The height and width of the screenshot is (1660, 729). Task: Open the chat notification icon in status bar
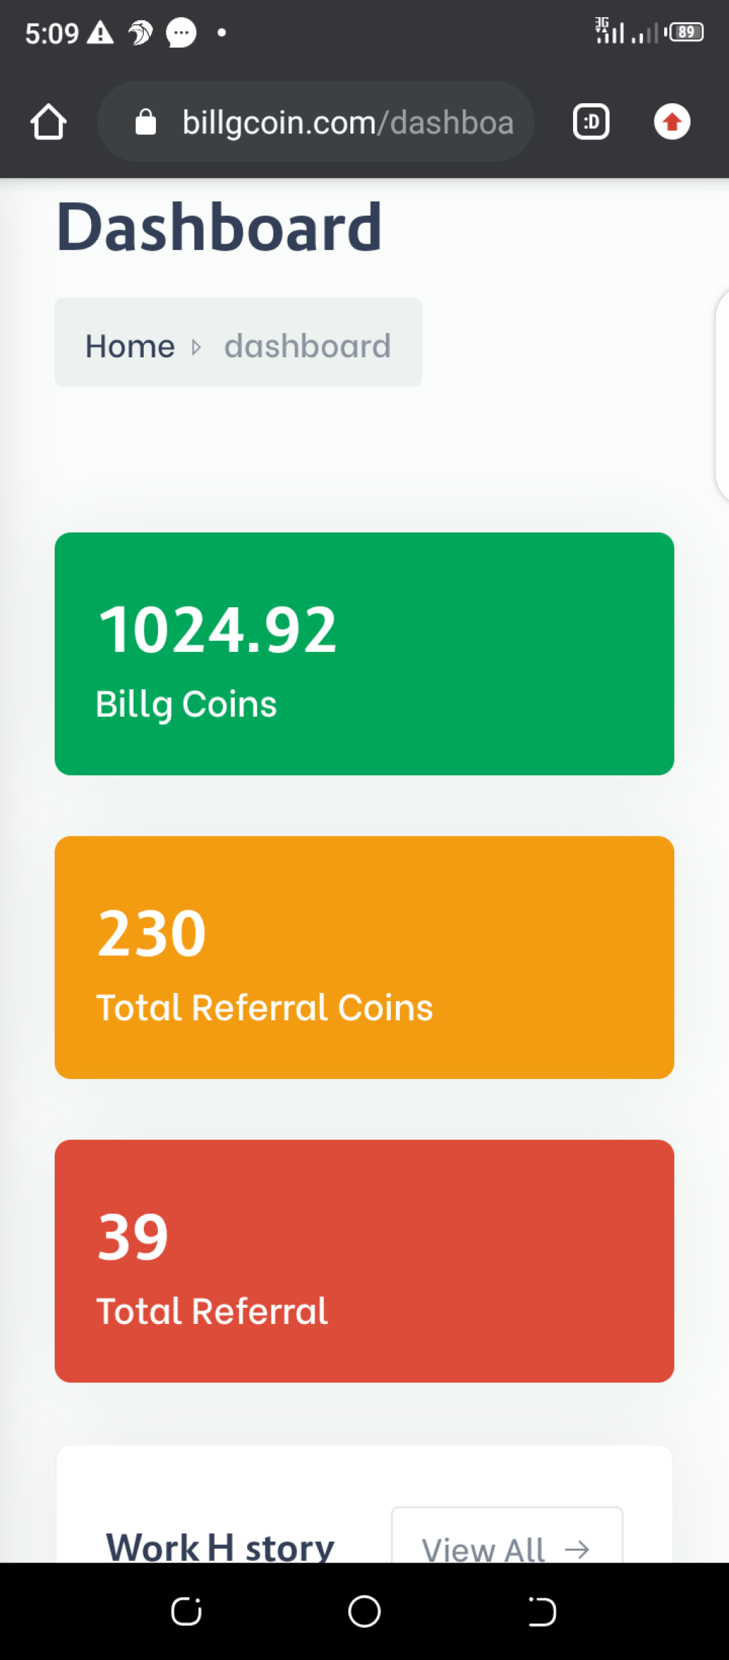[181, 33]
